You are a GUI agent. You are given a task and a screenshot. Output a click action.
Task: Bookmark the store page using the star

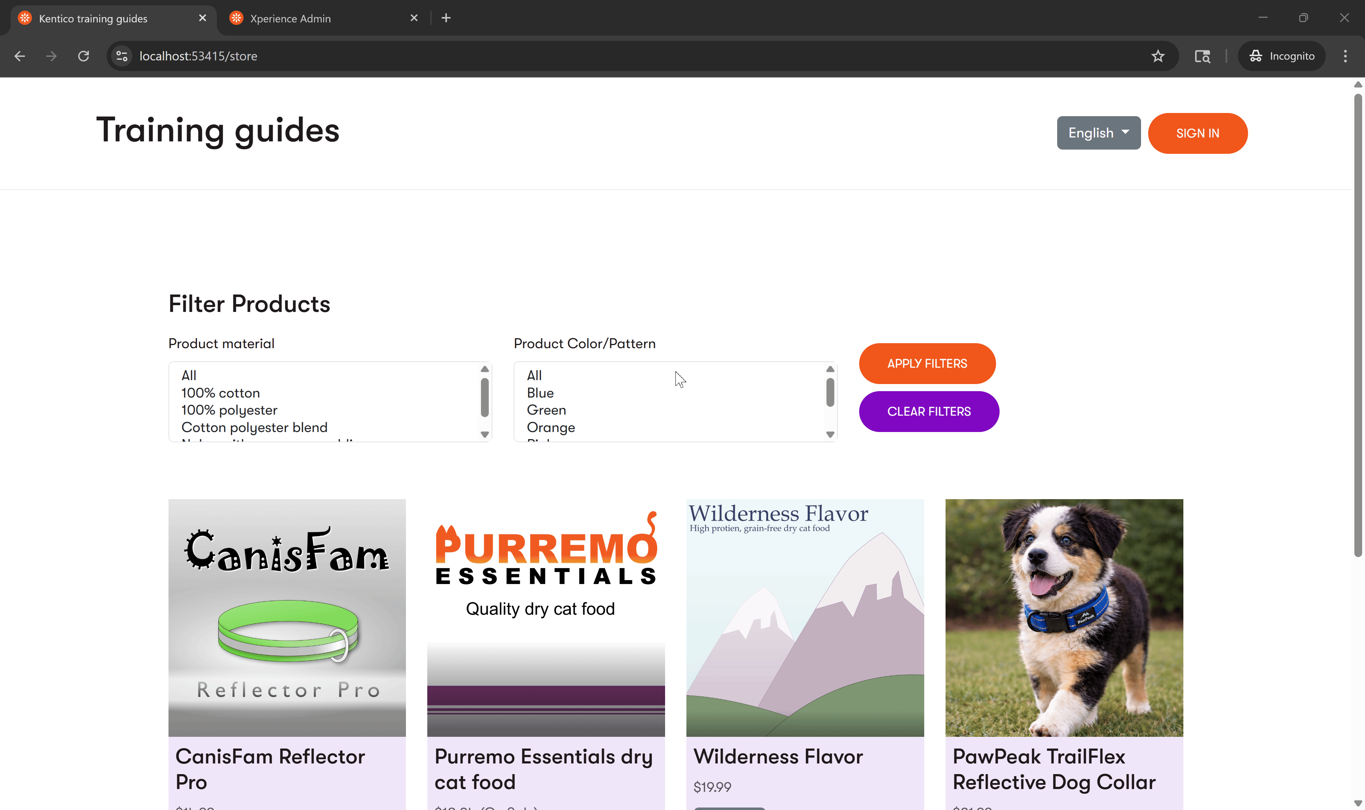(1158, 56)
